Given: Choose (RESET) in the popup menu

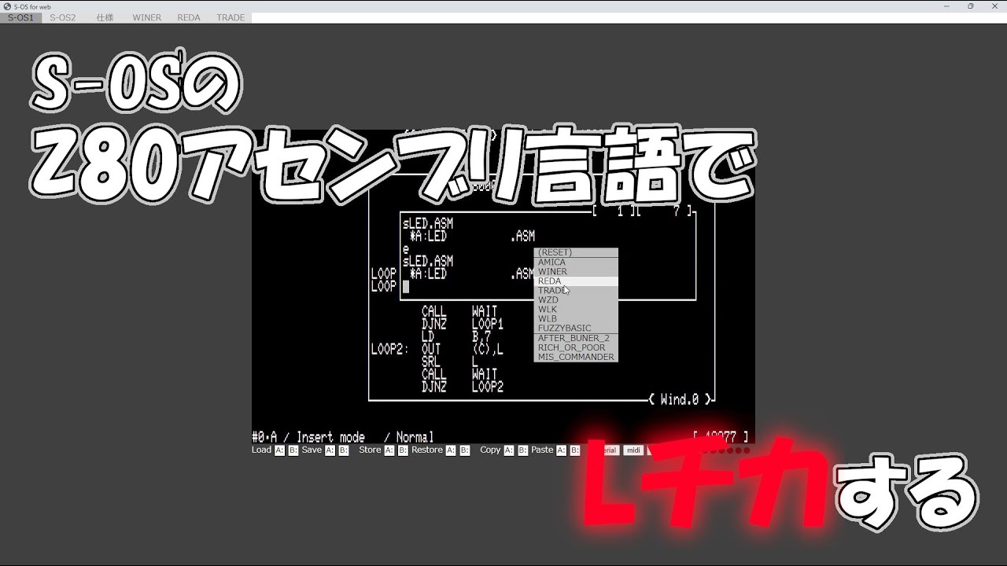Looking at the screenshot, I should tap(576, 252).
